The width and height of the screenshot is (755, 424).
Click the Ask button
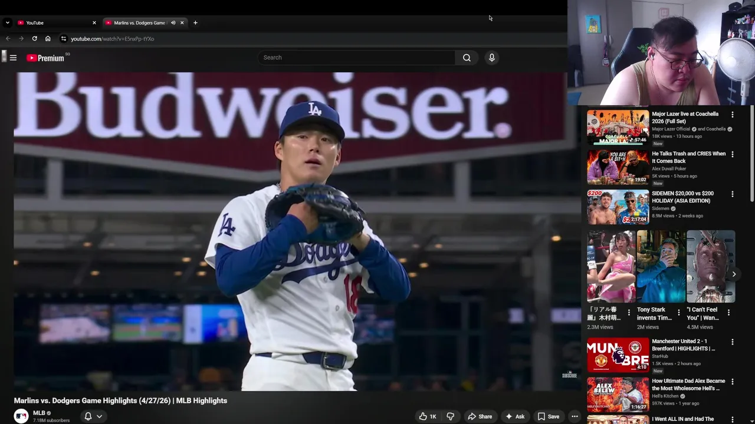(x=514, y=416)
